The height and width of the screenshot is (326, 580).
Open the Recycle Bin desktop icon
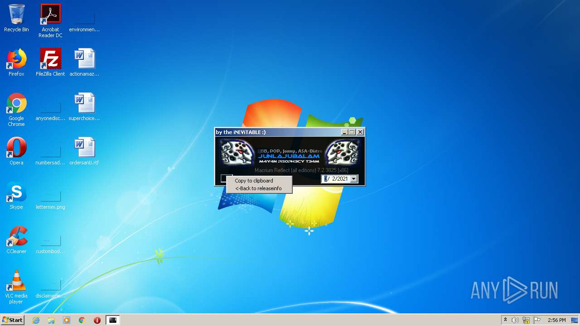click(16, 18)
